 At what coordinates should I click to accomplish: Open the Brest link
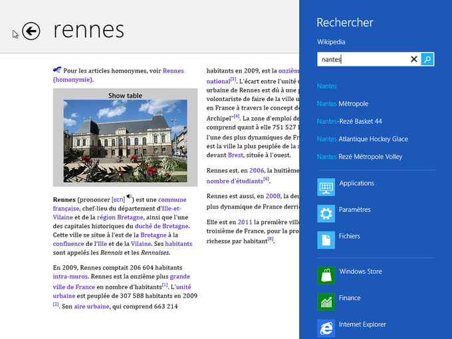pyautogui.click(x=235, y=155)
